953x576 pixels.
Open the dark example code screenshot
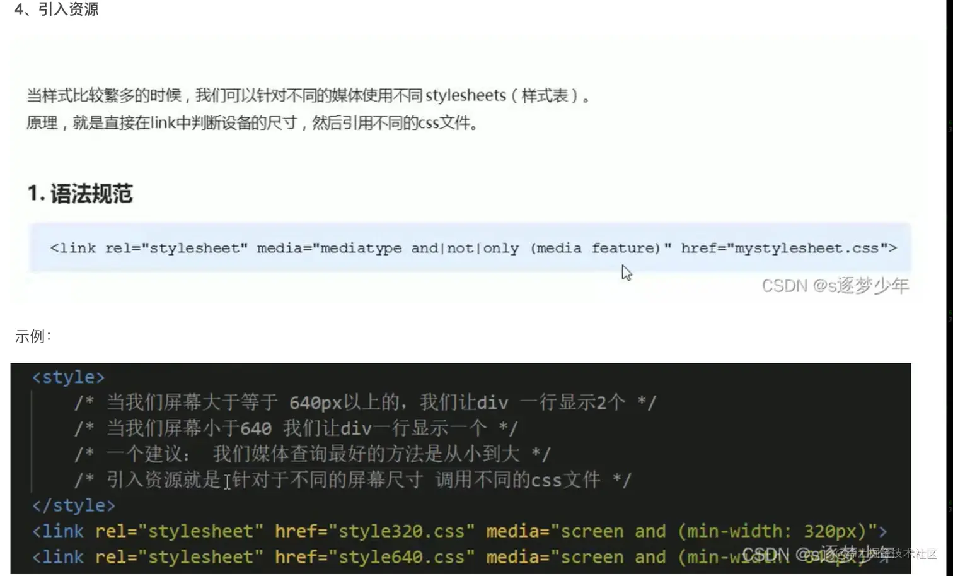[x=461, y=468]
